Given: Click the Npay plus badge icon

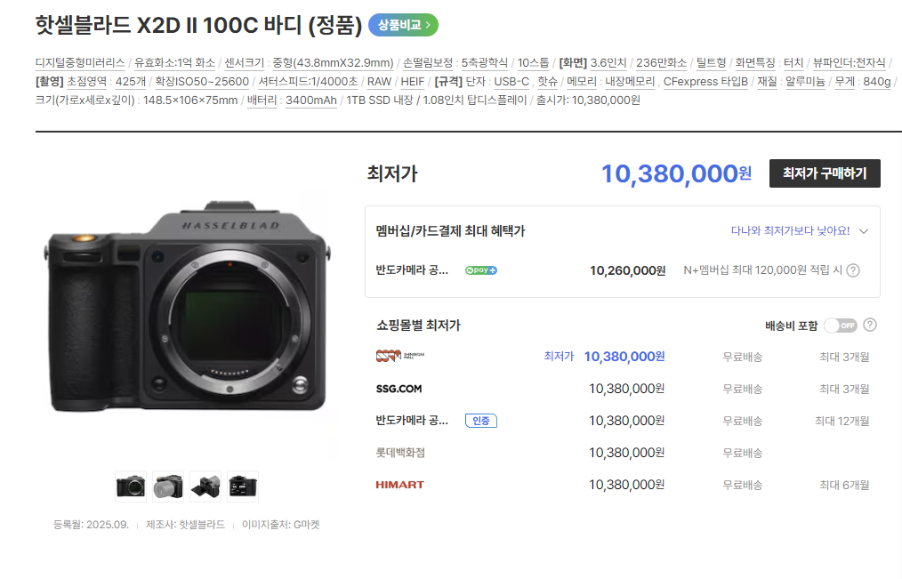Looking at the screenshot, I should [481, 270].
